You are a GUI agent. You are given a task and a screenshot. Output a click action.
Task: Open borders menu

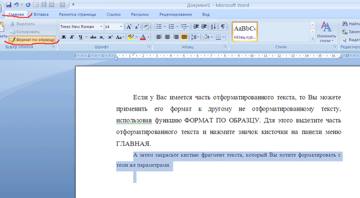click(220, 37)
